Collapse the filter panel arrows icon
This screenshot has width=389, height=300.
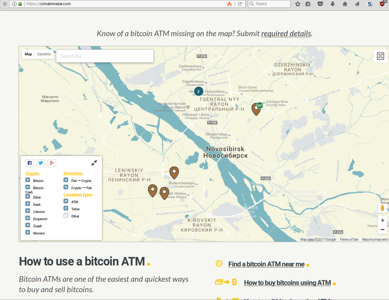pyautogui.click(x=94, y=163)
